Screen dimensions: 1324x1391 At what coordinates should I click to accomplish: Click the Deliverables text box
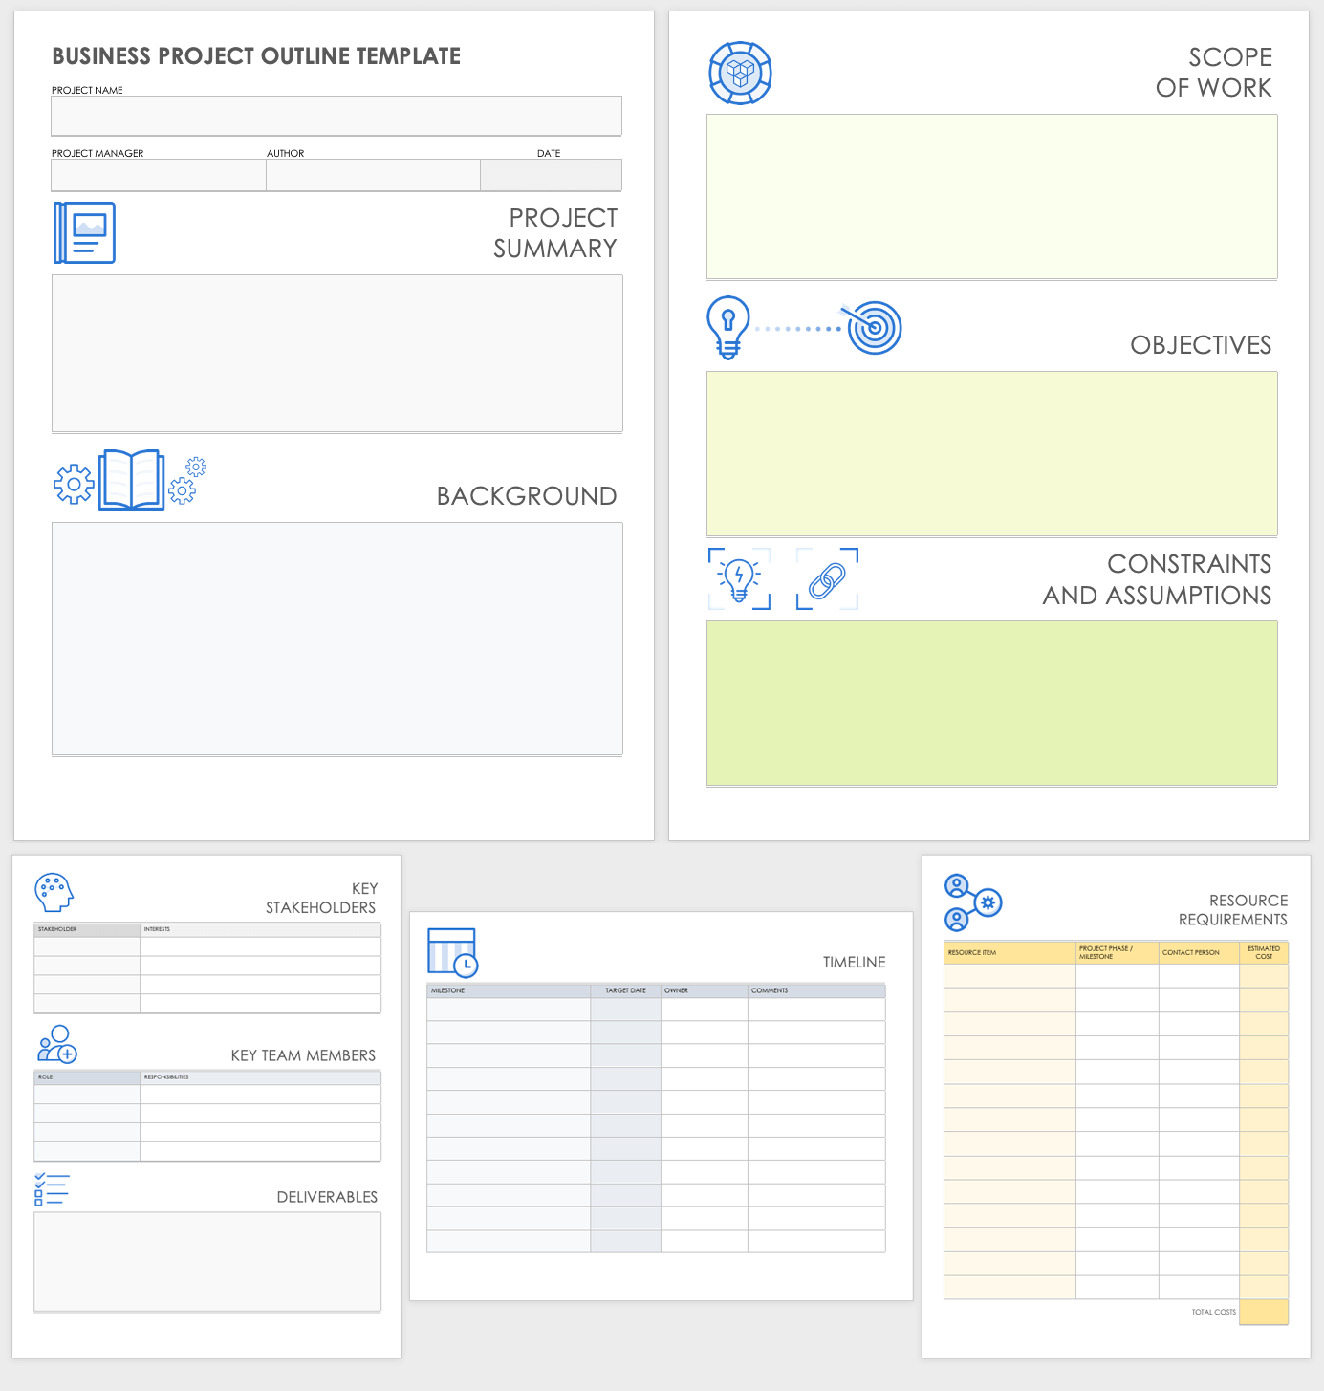[x=207, y=1261]
